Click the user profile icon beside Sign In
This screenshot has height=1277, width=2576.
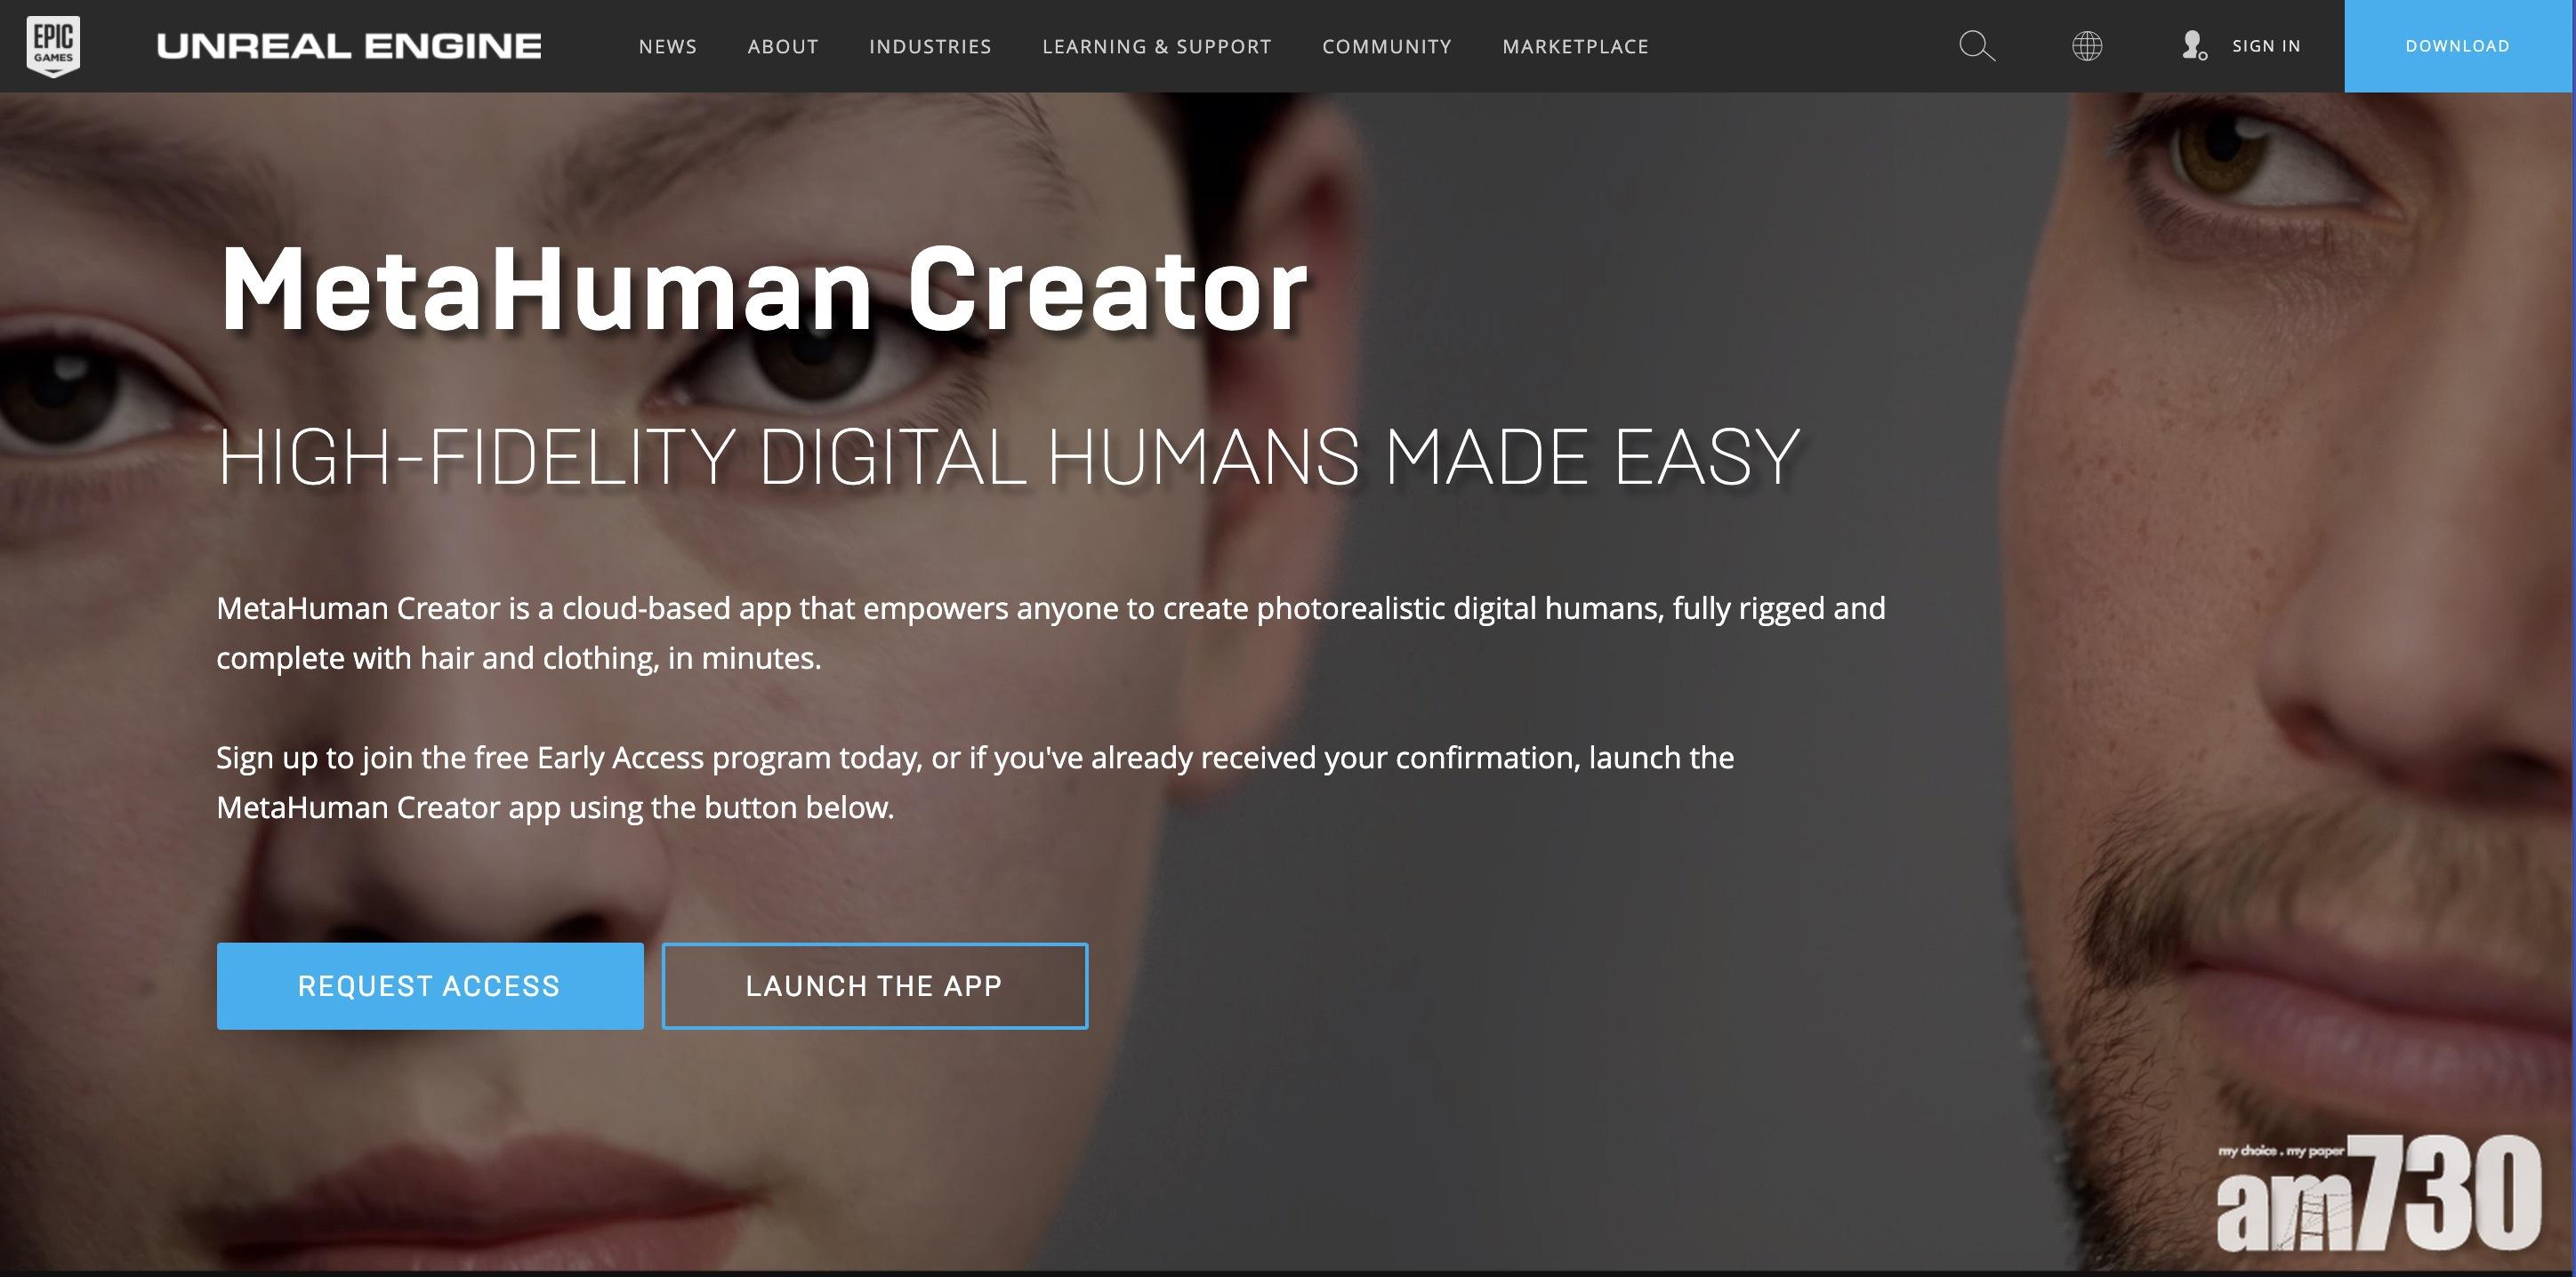point(2194,46)
